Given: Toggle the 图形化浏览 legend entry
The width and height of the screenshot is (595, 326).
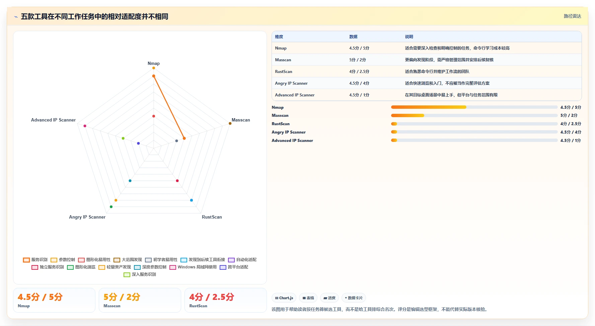Looking at the screenshot, I should click(81, 267).
